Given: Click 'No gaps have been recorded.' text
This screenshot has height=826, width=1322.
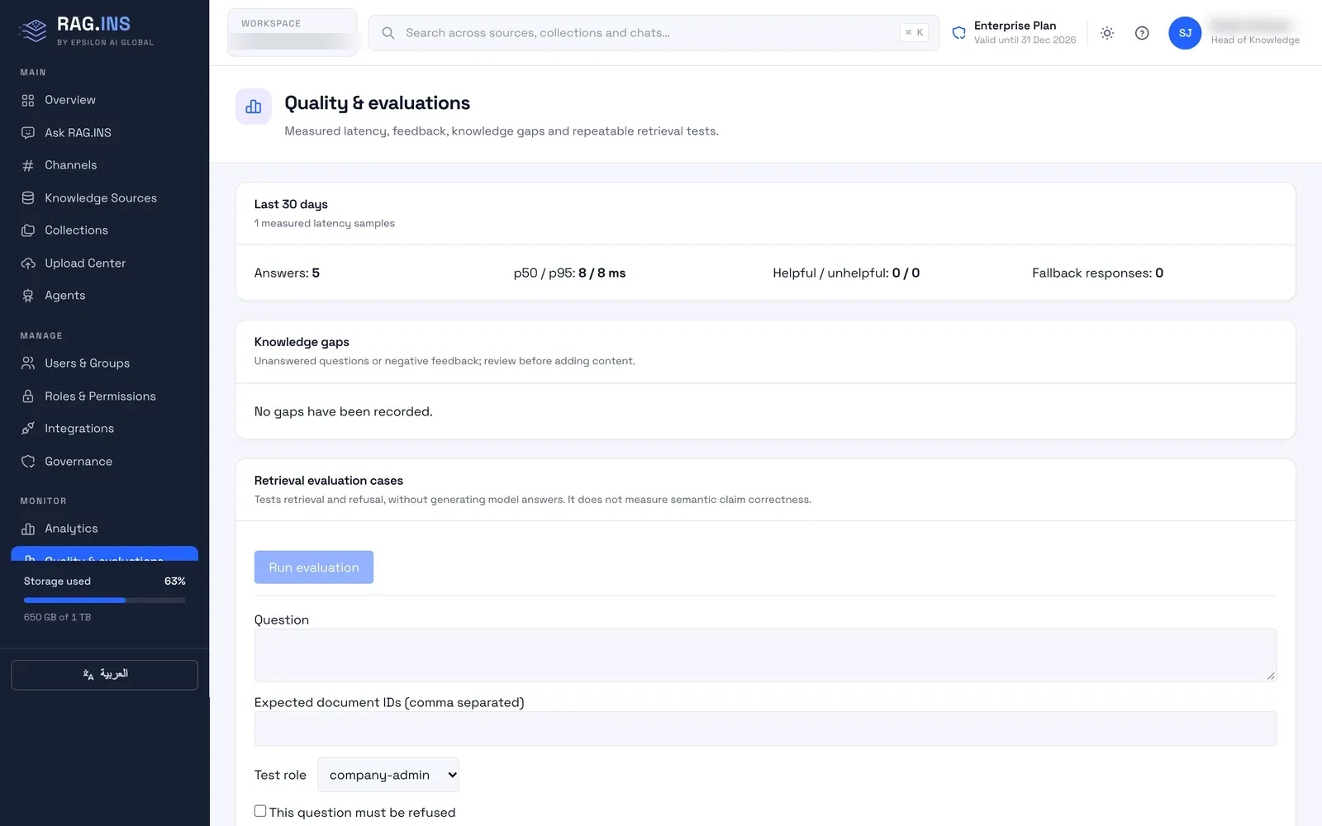Looking at the screenshot, I should pos(344,411).
